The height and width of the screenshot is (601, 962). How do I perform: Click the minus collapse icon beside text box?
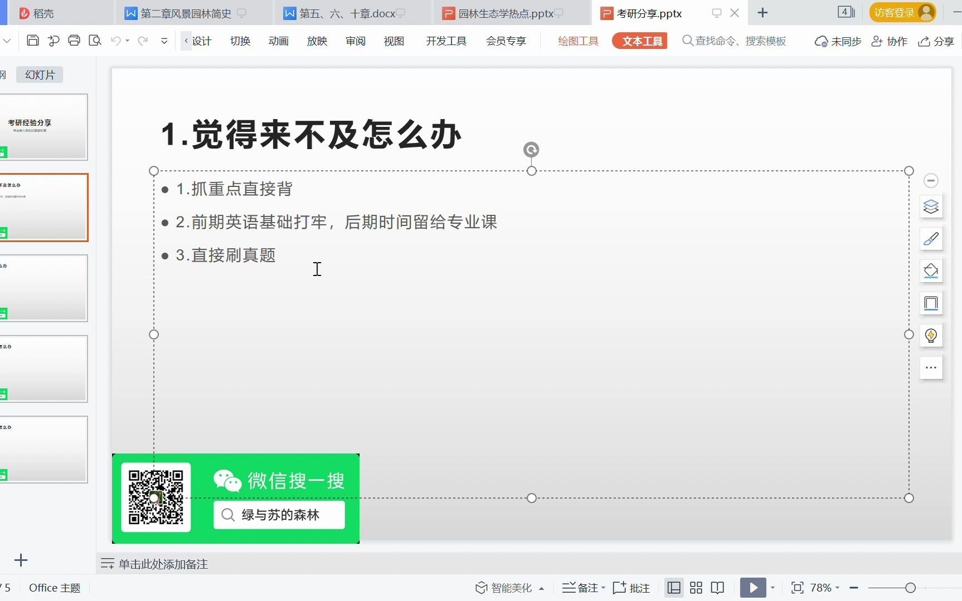click(931, 180)
